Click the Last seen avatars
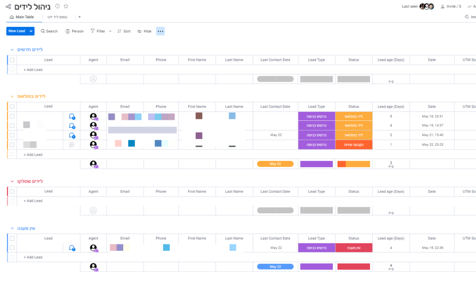 [427, 7]
